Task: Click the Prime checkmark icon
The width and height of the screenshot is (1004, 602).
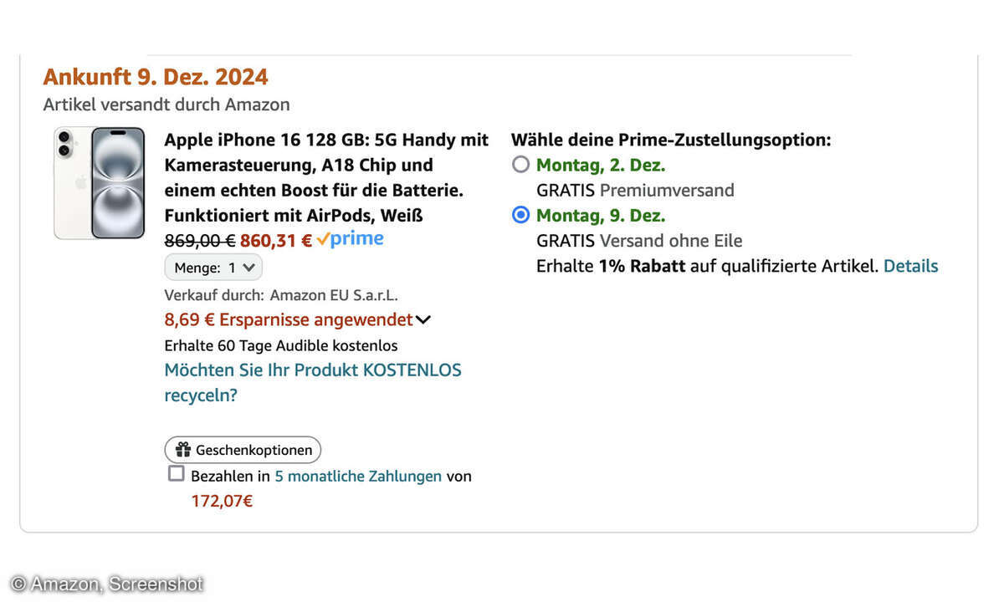Action: [322, 240]
